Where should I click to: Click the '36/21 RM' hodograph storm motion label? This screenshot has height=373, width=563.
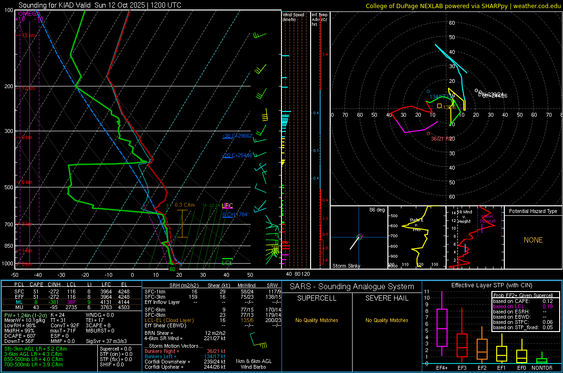click(x=442, y=139)
